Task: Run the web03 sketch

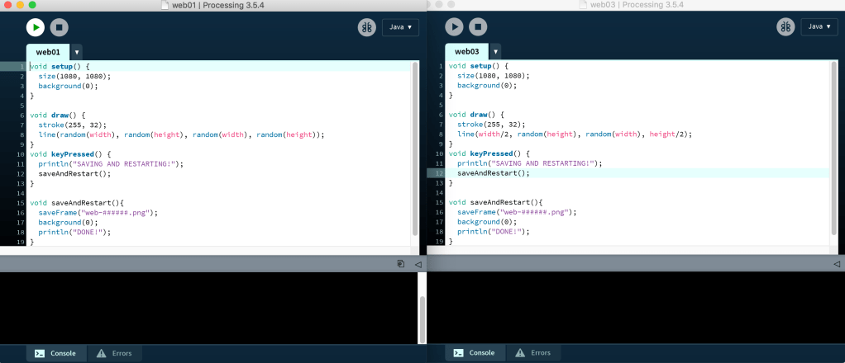Action: coord(454,27)
